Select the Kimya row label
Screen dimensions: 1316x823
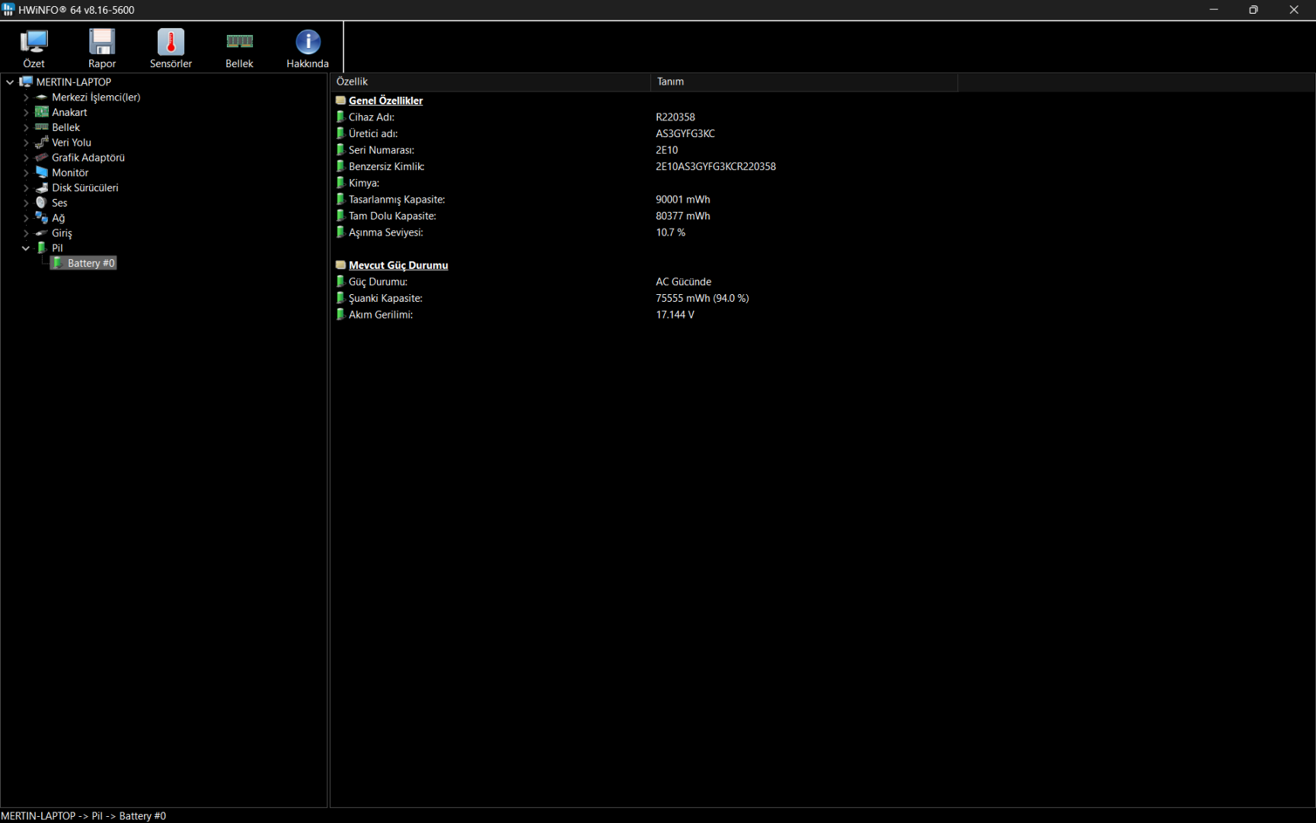tap(364, 183)
